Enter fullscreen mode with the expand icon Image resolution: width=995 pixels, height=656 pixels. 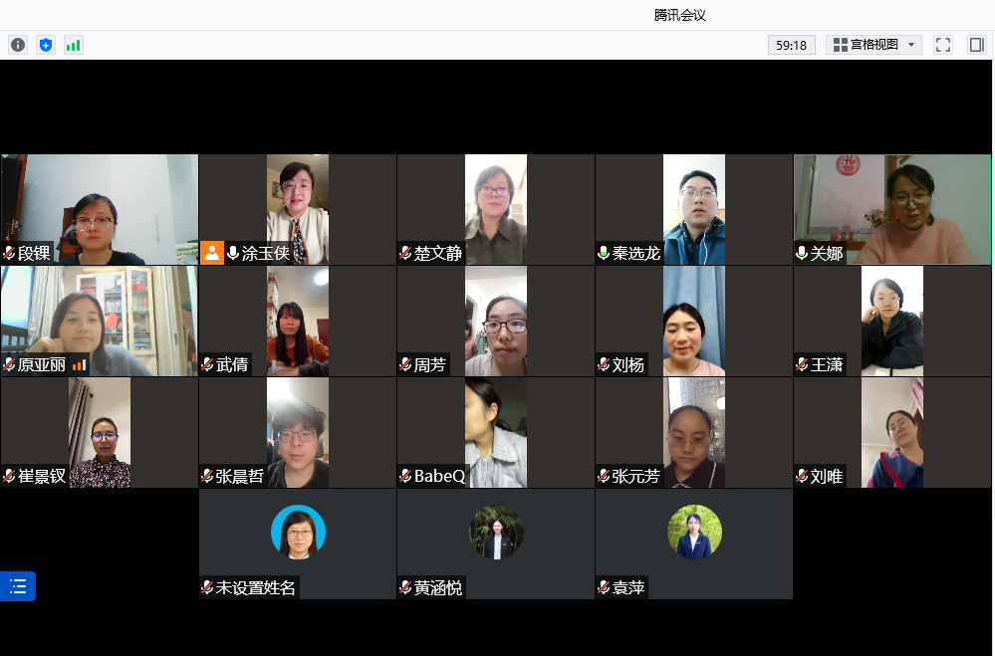[x=943, y=45]
